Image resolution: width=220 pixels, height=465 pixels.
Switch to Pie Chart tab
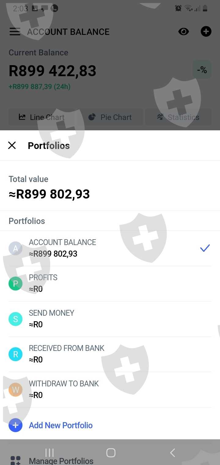[110, 117]
